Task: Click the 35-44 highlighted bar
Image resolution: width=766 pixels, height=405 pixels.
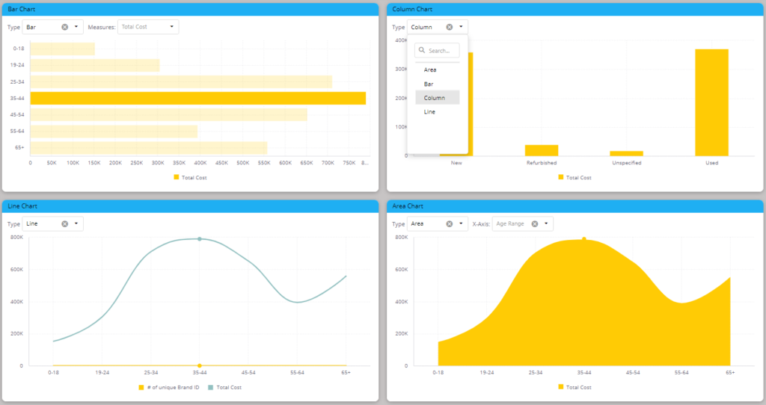Action: pos(197,98)
